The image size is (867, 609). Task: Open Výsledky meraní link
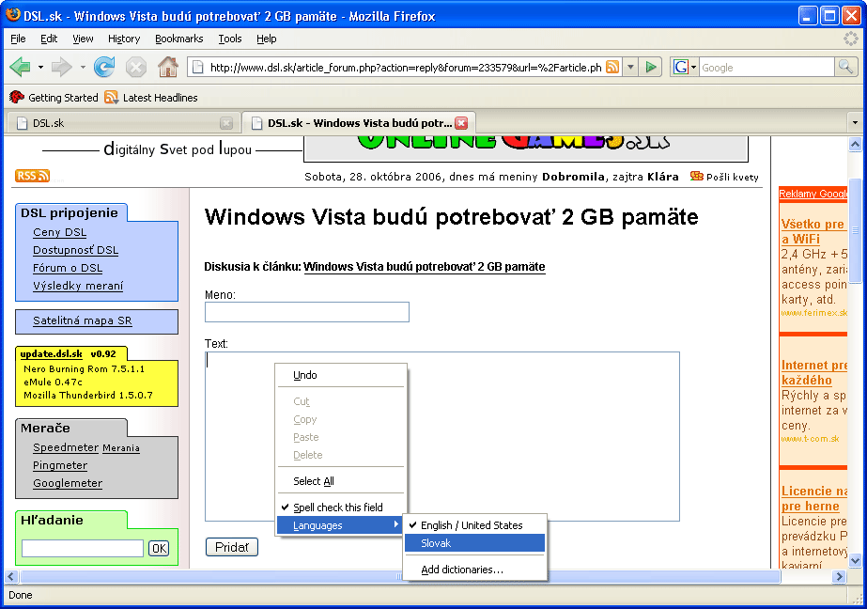[78, 286]
